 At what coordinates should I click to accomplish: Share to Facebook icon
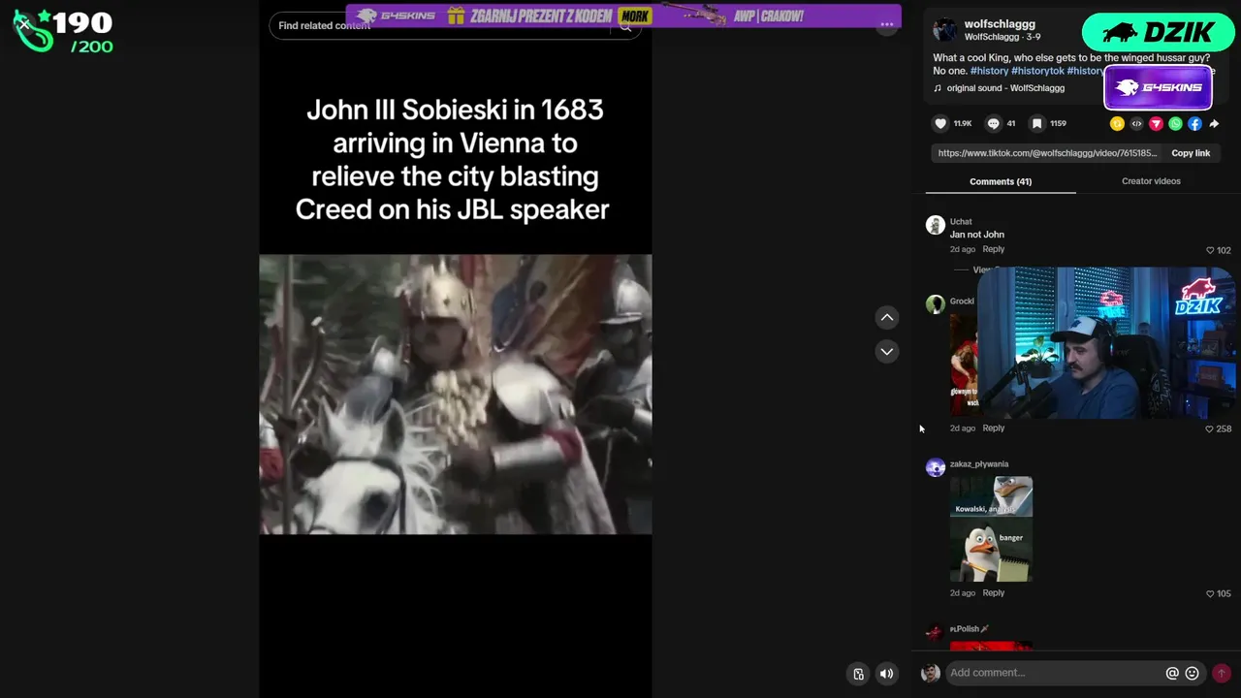point(1194,123)
